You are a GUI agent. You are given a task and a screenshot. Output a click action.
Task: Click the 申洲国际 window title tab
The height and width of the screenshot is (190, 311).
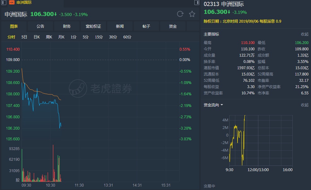click(x=24, y=3)
